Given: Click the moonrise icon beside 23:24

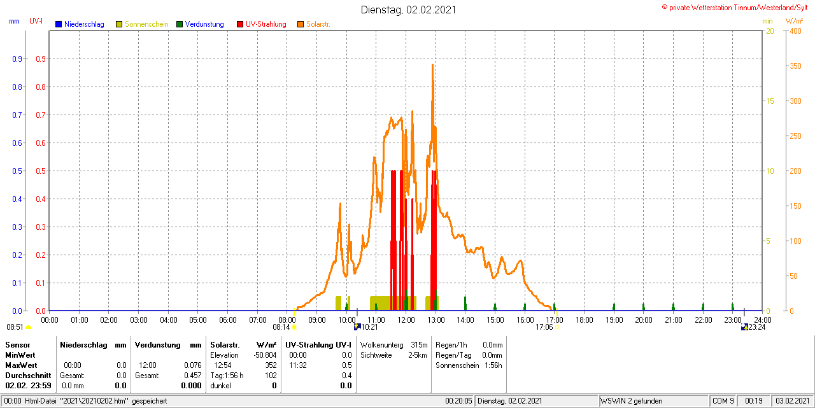Looking at the screenshot, I should (x=744, y=327).
